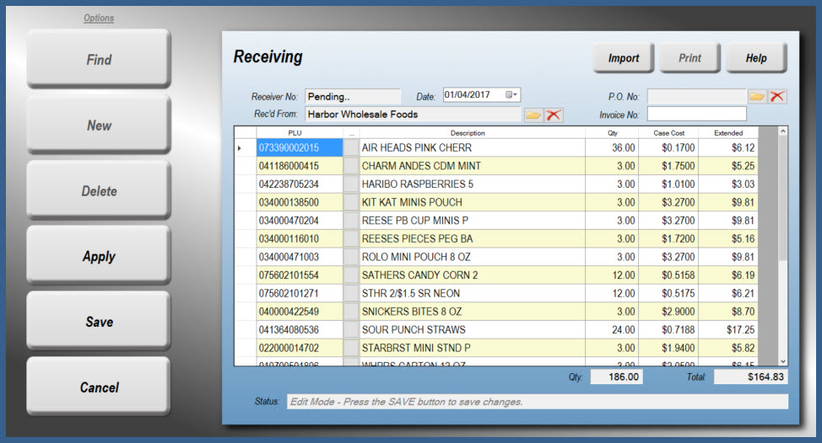Select PLU cell 034000138500
822x443 pixels.
click(300, 202)
